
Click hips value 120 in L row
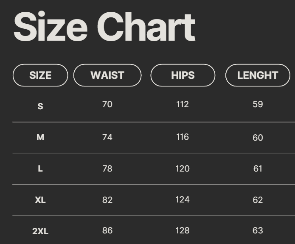183,169
